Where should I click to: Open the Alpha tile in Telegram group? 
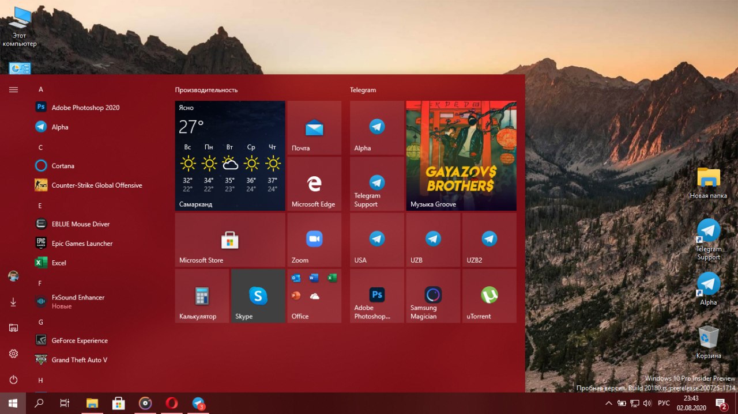pos(377,128)
